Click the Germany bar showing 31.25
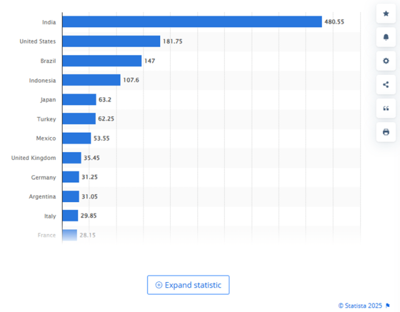 [x=71, y=177]
